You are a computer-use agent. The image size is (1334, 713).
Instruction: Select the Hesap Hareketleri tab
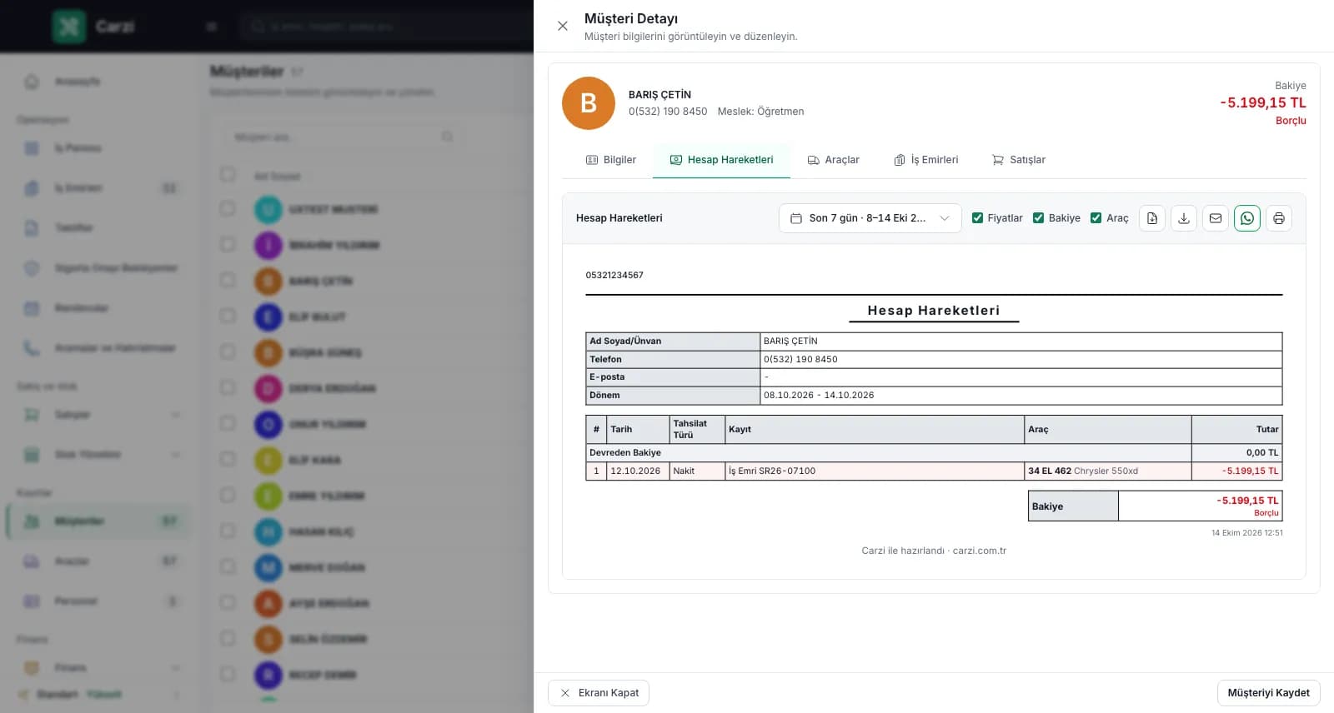[722, 160]
